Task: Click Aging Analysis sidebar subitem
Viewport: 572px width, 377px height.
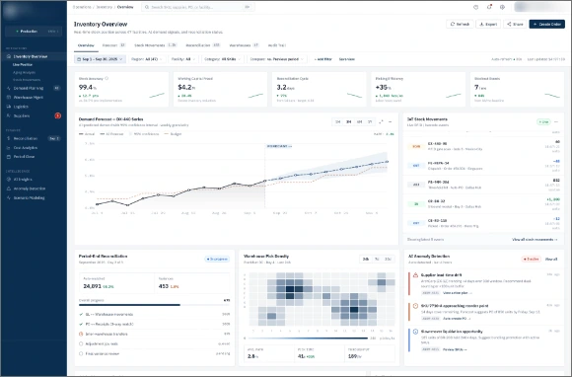Action: pyautogui.click(x=24, y=72)
